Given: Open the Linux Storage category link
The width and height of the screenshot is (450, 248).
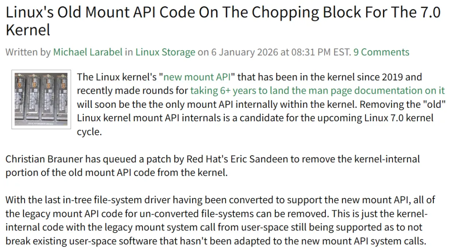Looking at the screenshot, I should pyautogui.click(x=165, y=52).
